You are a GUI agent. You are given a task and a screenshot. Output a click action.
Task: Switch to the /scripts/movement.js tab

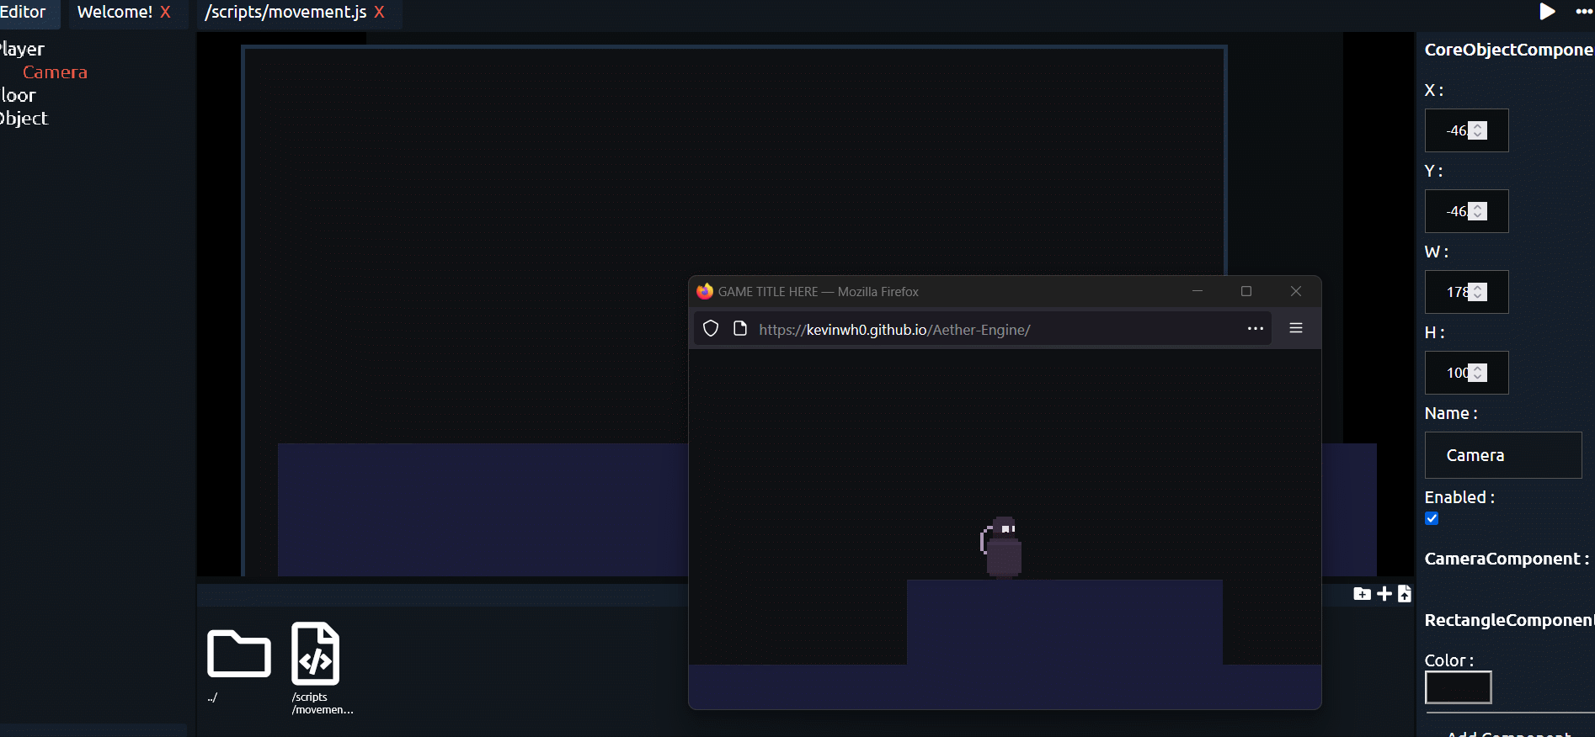(x=285, y=12)
